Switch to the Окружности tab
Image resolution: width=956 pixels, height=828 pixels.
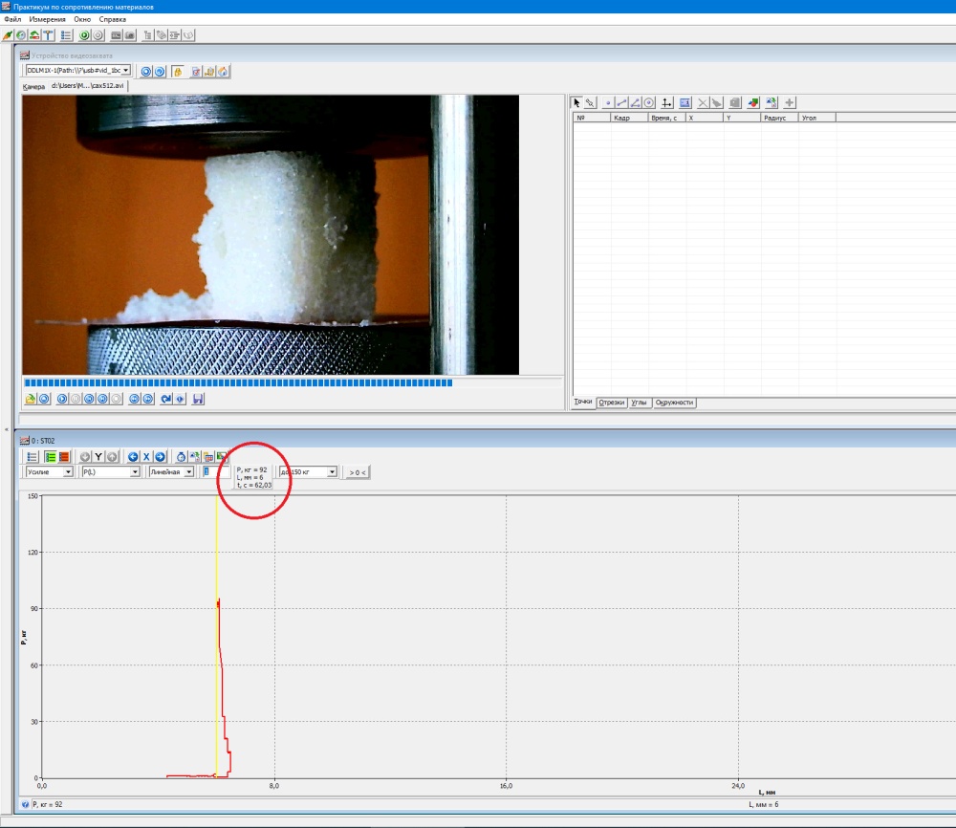click(674, 403)
